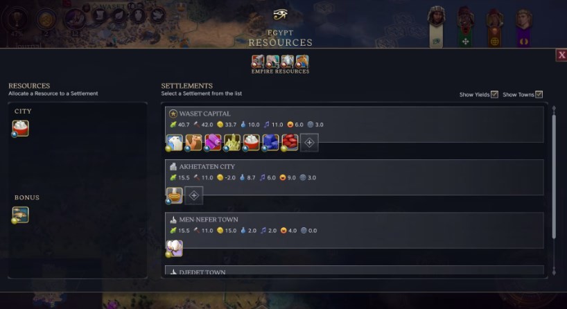Click the purple dye resource in Waset
The height and width of the screenshot is (309, 567).
click(x=213, y=142)
